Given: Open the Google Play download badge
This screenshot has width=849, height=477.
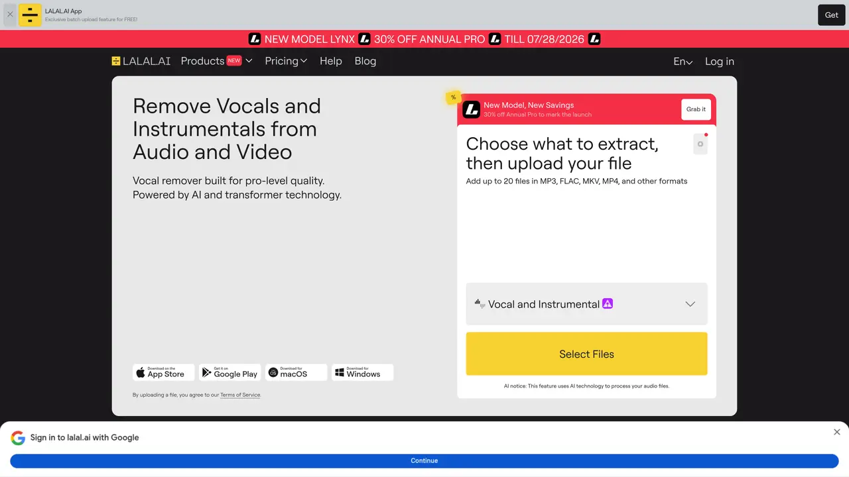Looking at the screenshot, I should [230, 372].
